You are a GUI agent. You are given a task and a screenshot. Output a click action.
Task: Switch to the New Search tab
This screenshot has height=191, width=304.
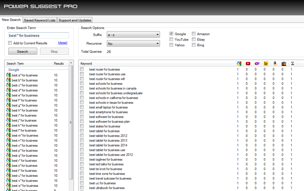point(11,20)
